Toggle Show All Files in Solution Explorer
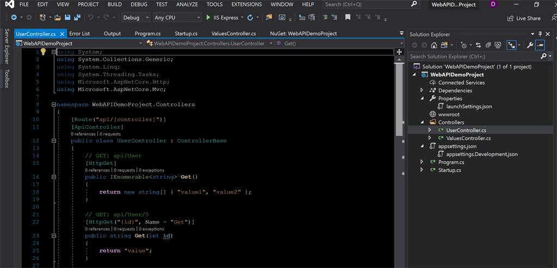Image resolution: width=557 pixels, height=268 pixels. pos(498,45)
